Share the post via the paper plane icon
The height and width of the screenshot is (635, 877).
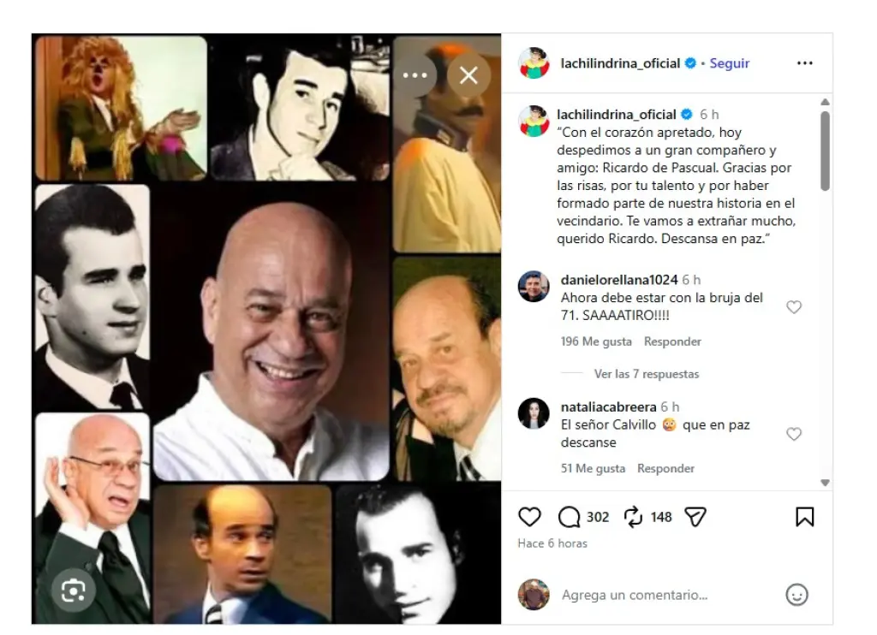point(695,515)
